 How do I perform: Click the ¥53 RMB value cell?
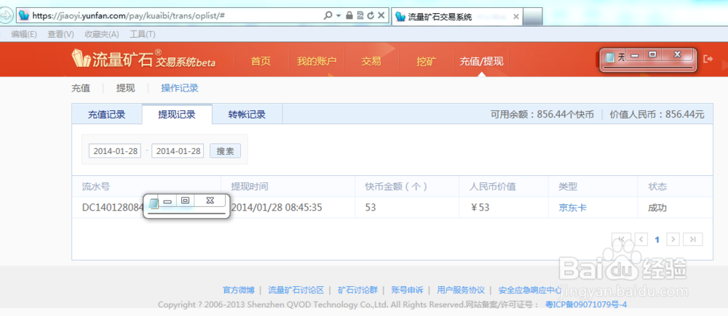click(480, 208)
